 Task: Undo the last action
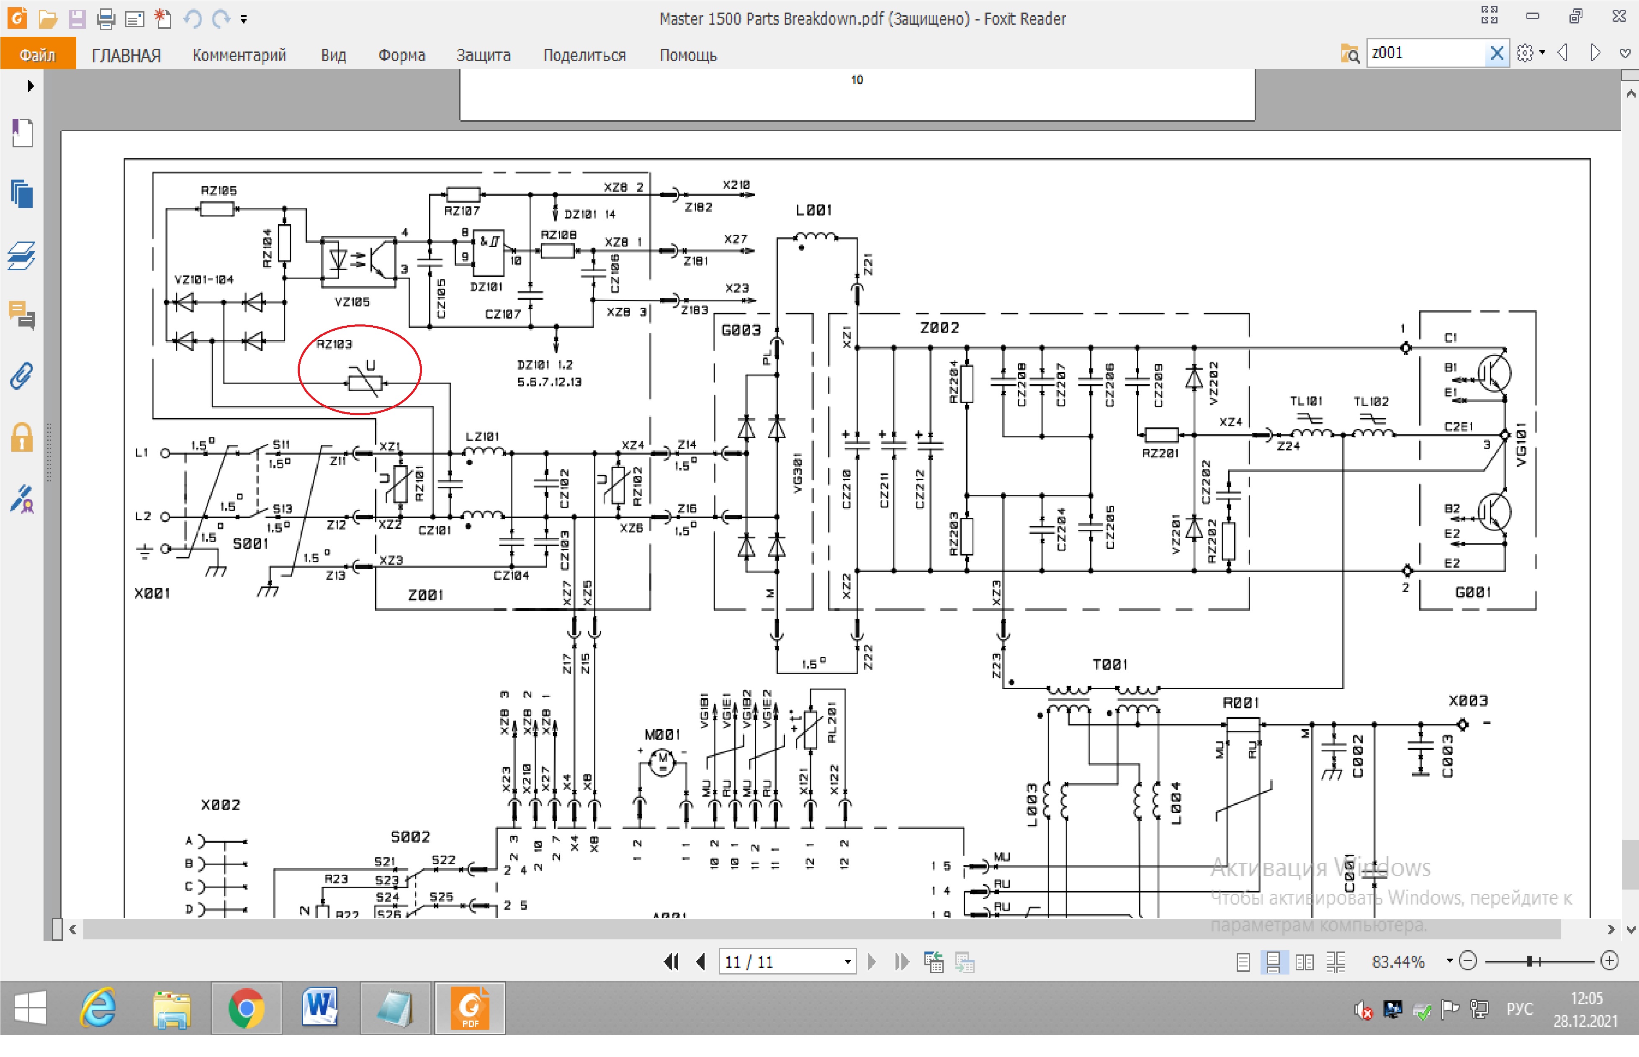pos(192,18)
